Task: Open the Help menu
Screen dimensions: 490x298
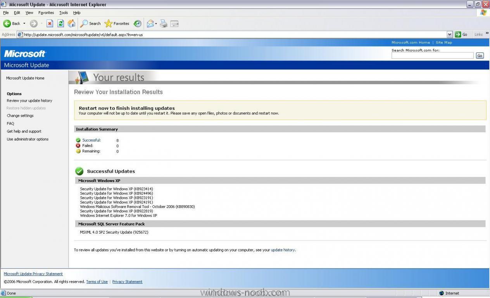Action: tap(77, 13)
